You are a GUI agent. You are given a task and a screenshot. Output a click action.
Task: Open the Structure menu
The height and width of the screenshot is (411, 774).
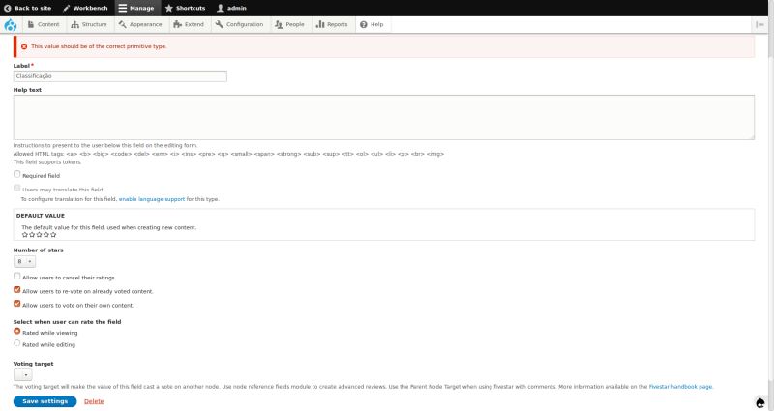click(x=89, y=24)
